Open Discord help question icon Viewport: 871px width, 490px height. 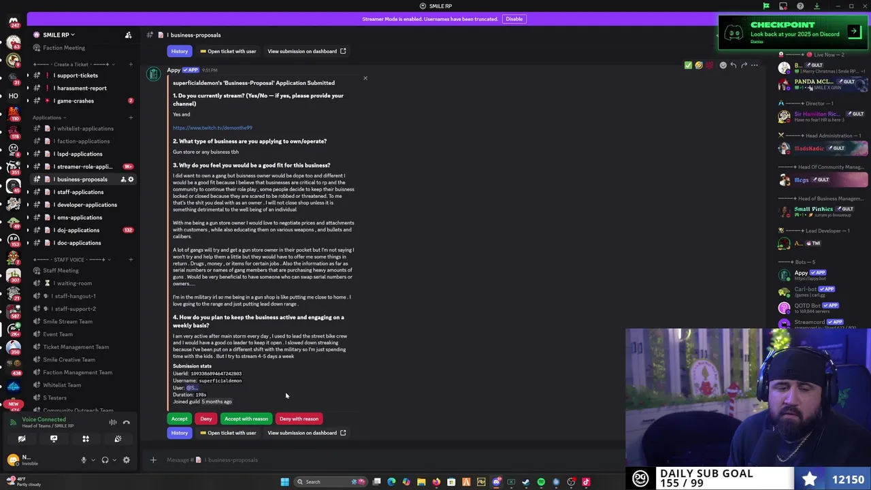[800, 6]
